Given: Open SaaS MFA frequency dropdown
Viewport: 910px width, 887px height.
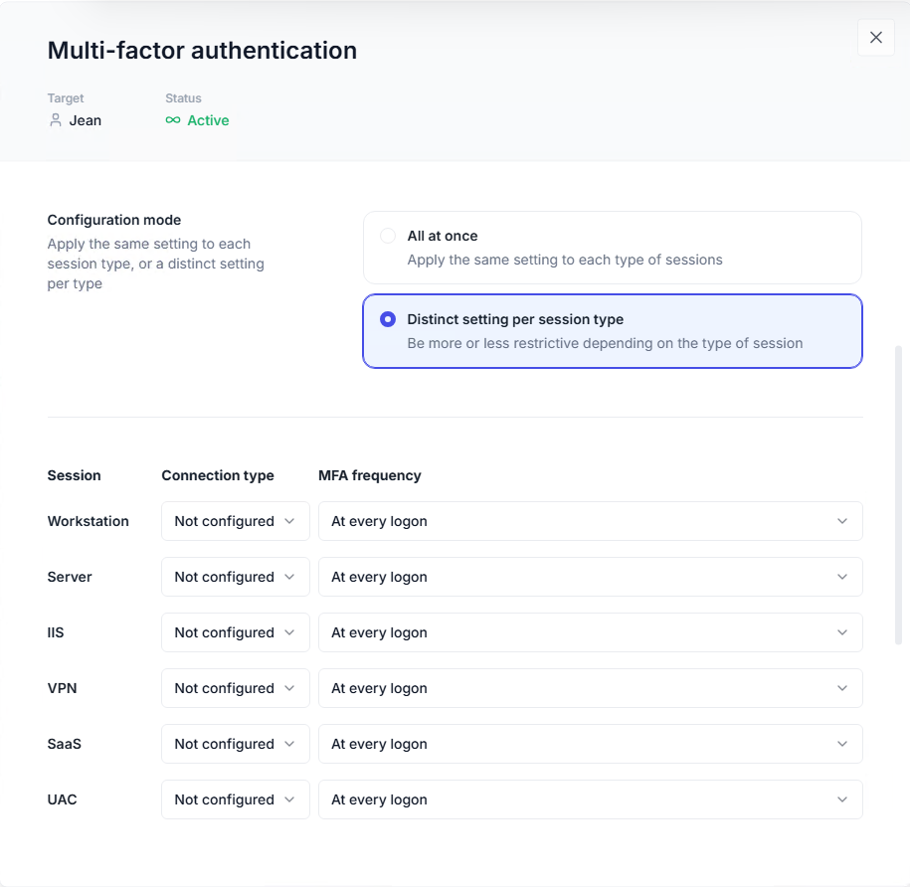Looking at the screenshot, I should tap(590, 744).
